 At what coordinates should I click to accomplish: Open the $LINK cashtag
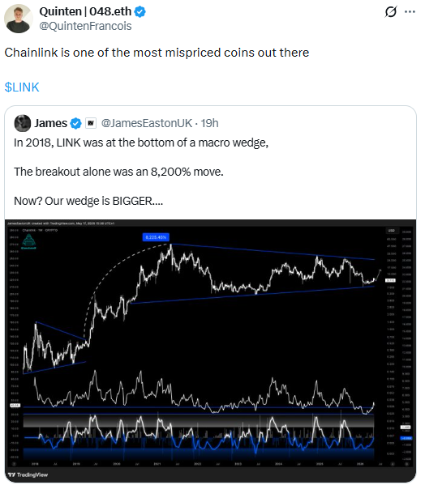22,87
